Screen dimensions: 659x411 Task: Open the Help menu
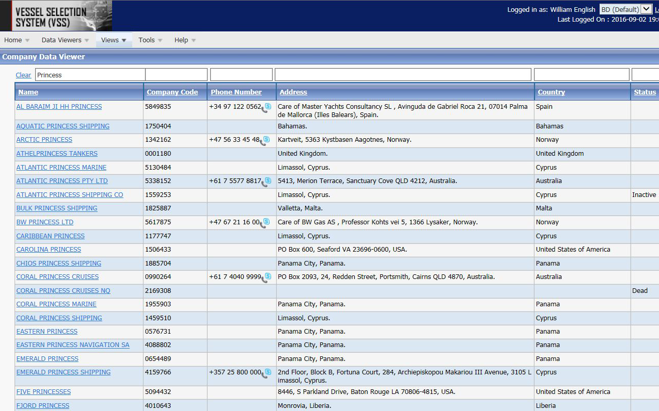(x=185, y=40)
